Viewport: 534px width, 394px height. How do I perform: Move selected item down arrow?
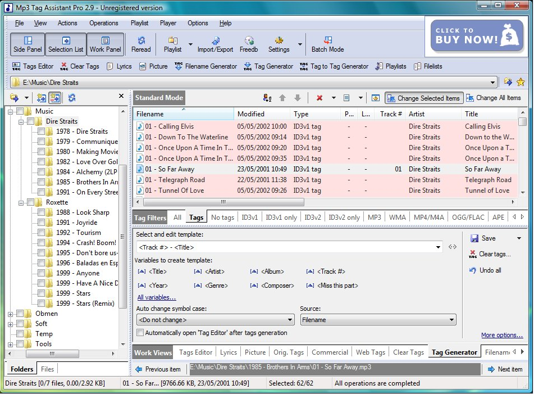pyautogui.click(x=297, y=98)
